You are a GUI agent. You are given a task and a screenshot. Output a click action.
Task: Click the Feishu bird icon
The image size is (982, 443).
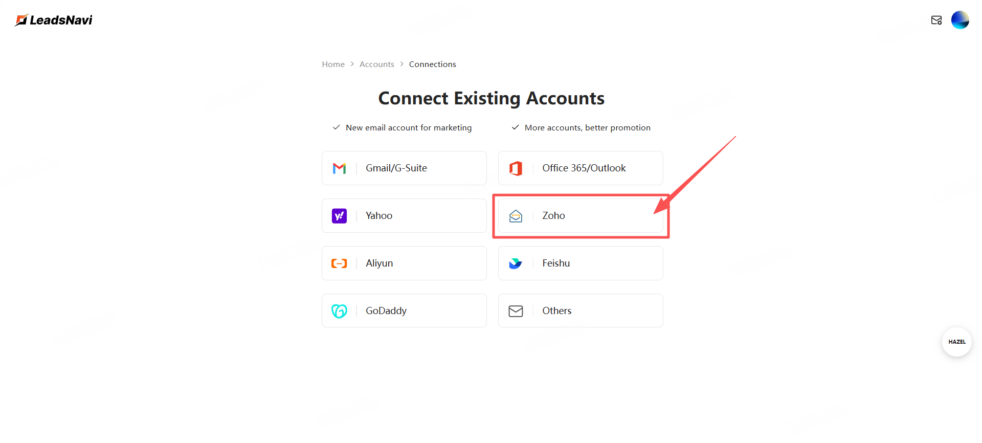point(516,263)
